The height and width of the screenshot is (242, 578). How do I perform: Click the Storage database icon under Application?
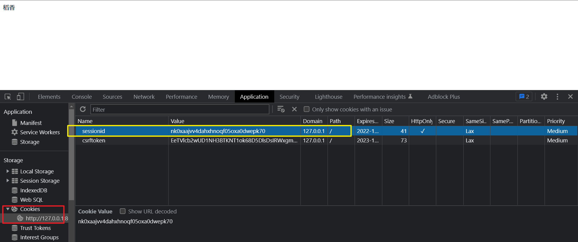(x=14, y=142)
